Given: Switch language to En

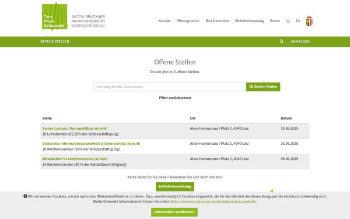Looking at the screenshot, I should tap(298, 21).
